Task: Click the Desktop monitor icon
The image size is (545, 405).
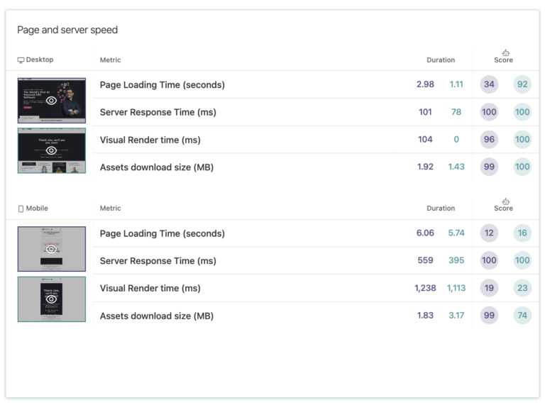Action: coord(21,60)
